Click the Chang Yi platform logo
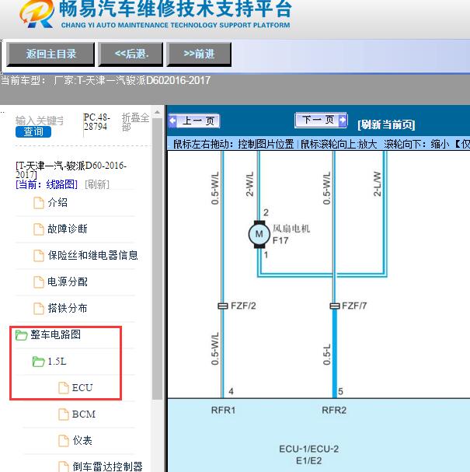470x472 pixels. 37,14
